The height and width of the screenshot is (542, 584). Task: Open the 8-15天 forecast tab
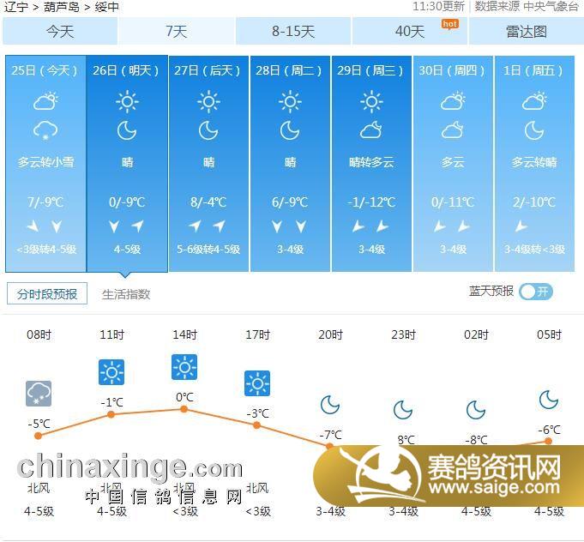point(293,31)
